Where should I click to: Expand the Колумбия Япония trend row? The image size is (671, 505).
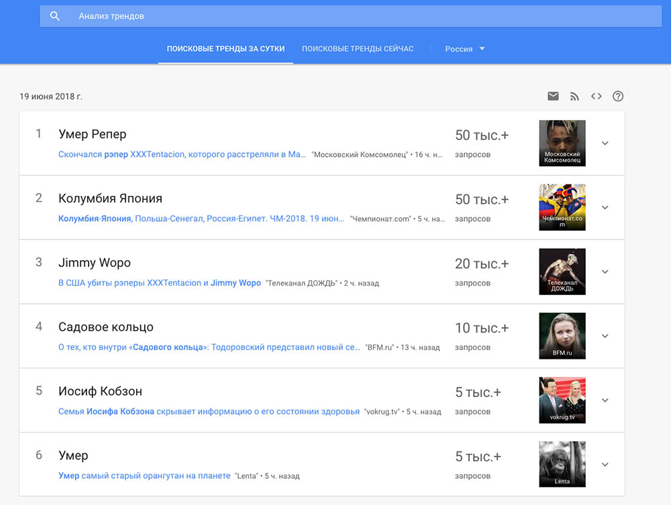605,207
